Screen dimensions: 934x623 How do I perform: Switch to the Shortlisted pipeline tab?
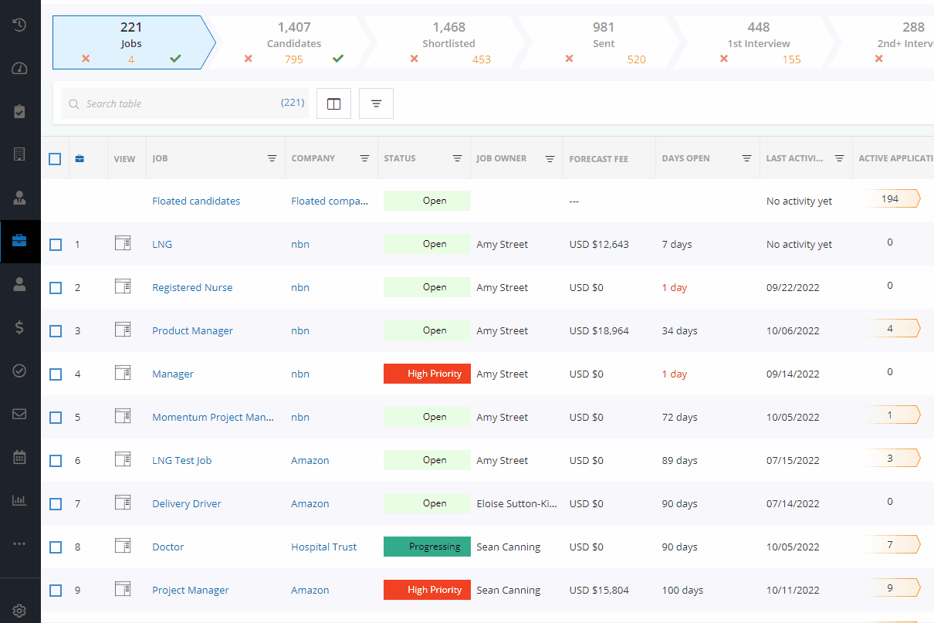(448, 42)
